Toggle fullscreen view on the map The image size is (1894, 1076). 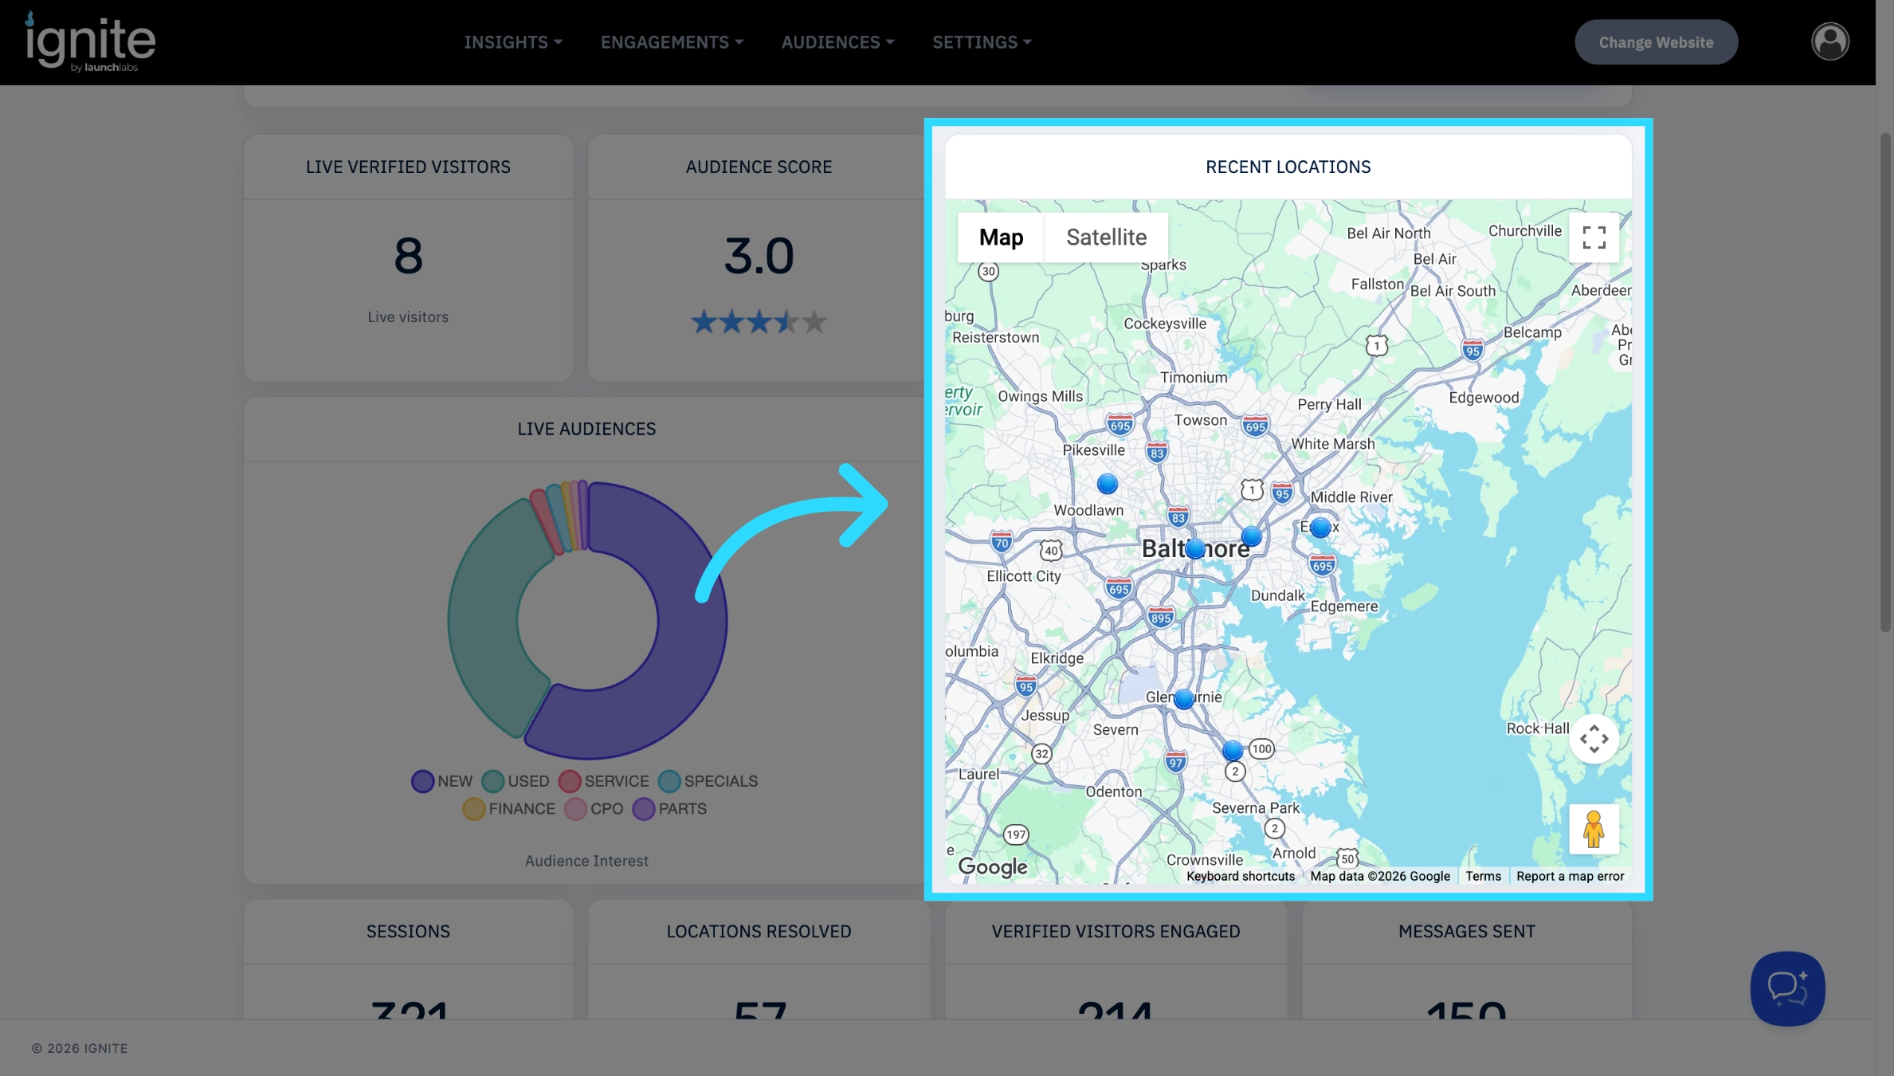tap(1594, 238)
